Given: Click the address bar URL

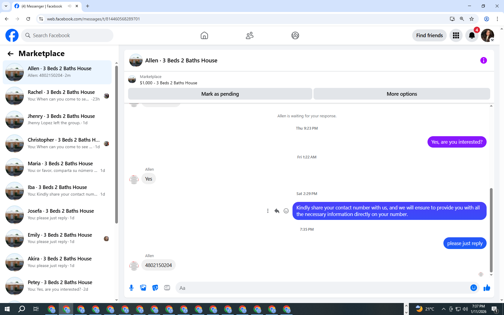Looking at the screenshot, I should point(93,19).
